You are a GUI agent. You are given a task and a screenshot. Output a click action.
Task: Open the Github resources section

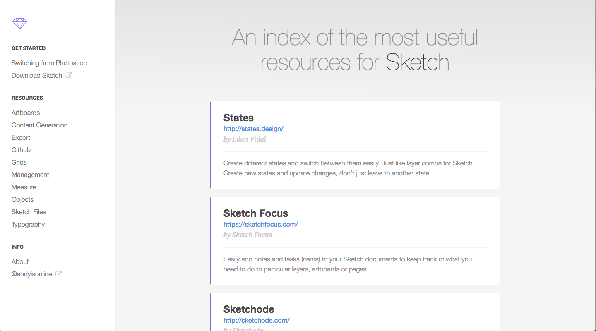21,150
